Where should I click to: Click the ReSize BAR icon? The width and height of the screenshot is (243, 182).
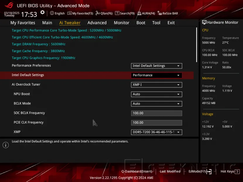tap(160, 13)
